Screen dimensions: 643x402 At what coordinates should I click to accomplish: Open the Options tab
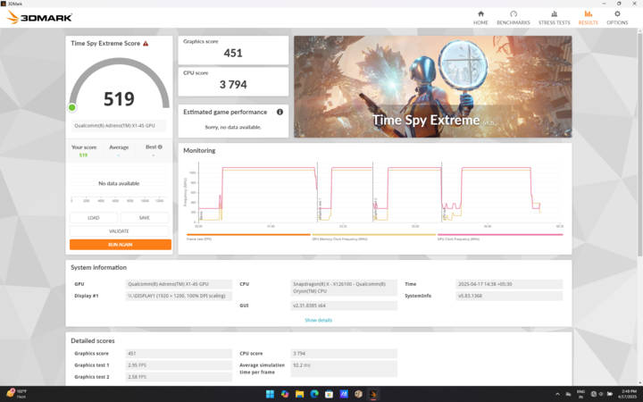[617, 18]
